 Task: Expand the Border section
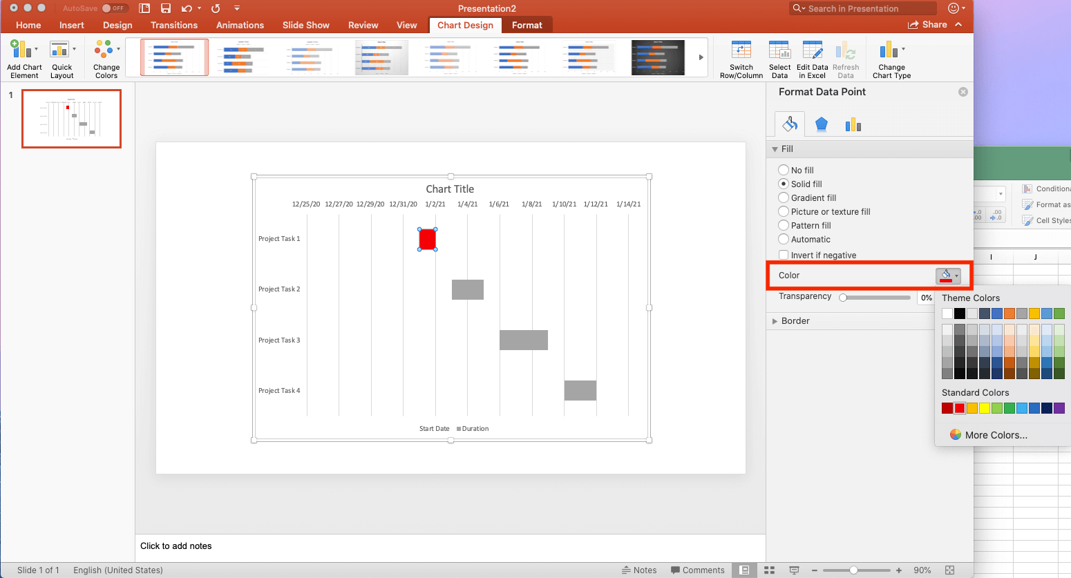coord(795,321)
